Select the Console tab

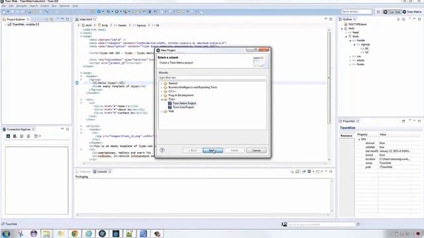pyautogui.click(x=102, y=172)
